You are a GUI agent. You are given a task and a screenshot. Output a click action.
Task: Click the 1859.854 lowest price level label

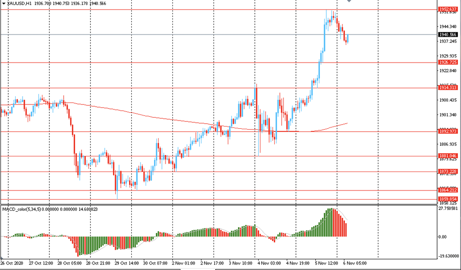447,199
